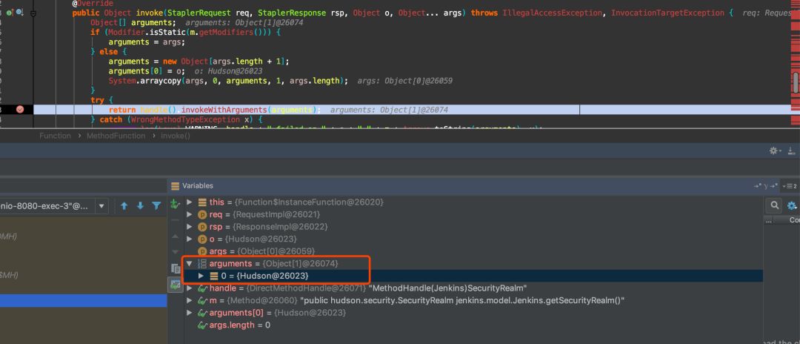Click 'Modifier.isStatic' in the if statement
800x344 pixels.
pos(145,32)
